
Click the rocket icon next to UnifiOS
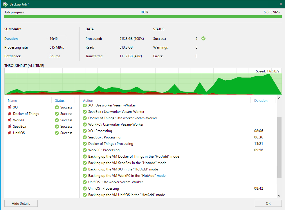[10, 133]
